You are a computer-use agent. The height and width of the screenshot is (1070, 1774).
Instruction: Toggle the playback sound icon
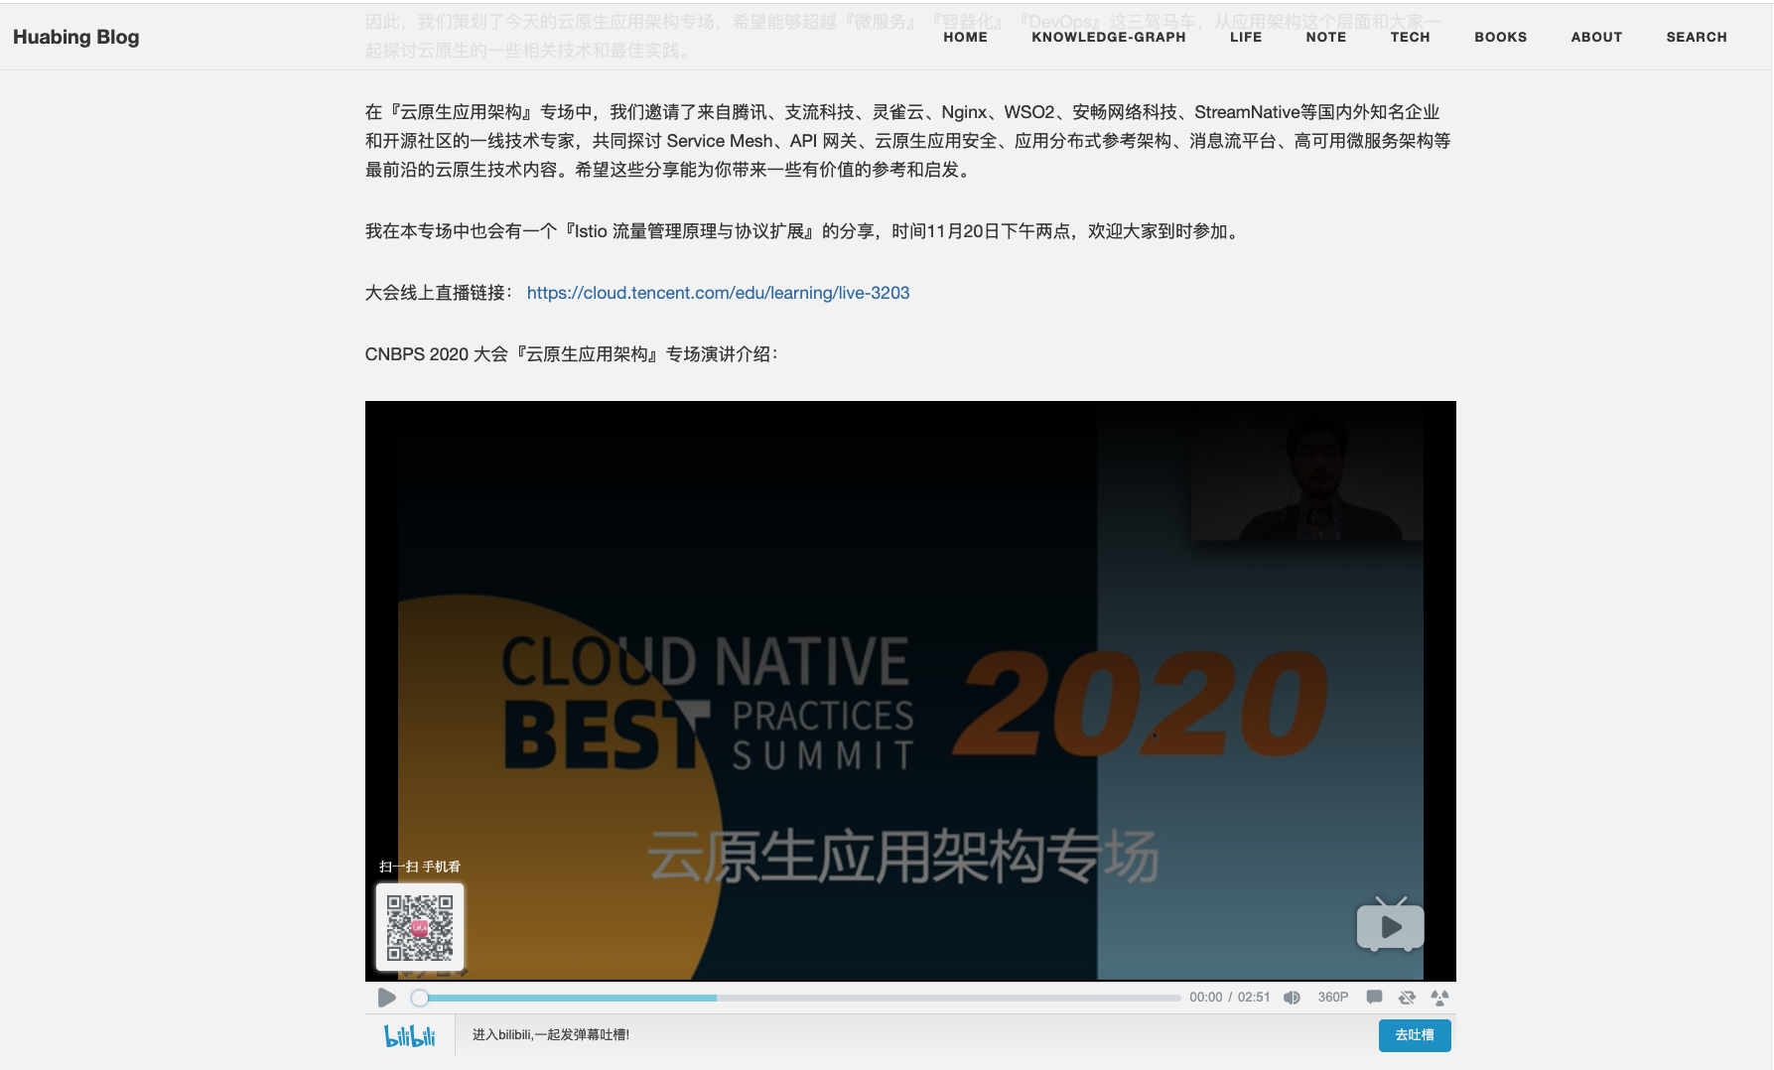coord(1292,997)
